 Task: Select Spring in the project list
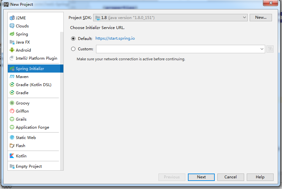[22, 34]
